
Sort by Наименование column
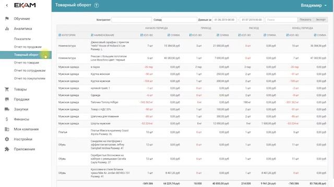(x=102, y=35)
